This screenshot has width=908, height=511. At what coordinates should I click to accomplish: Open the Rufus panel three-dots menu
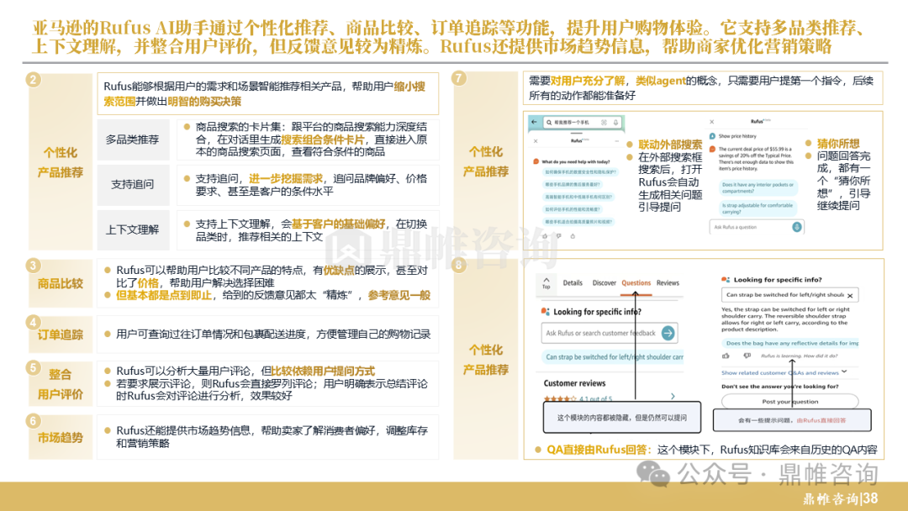tap(617, 140)
